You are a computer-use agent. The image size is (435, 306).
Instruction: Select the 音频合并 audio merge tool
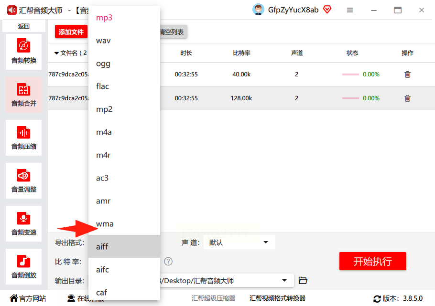point(23,95)
